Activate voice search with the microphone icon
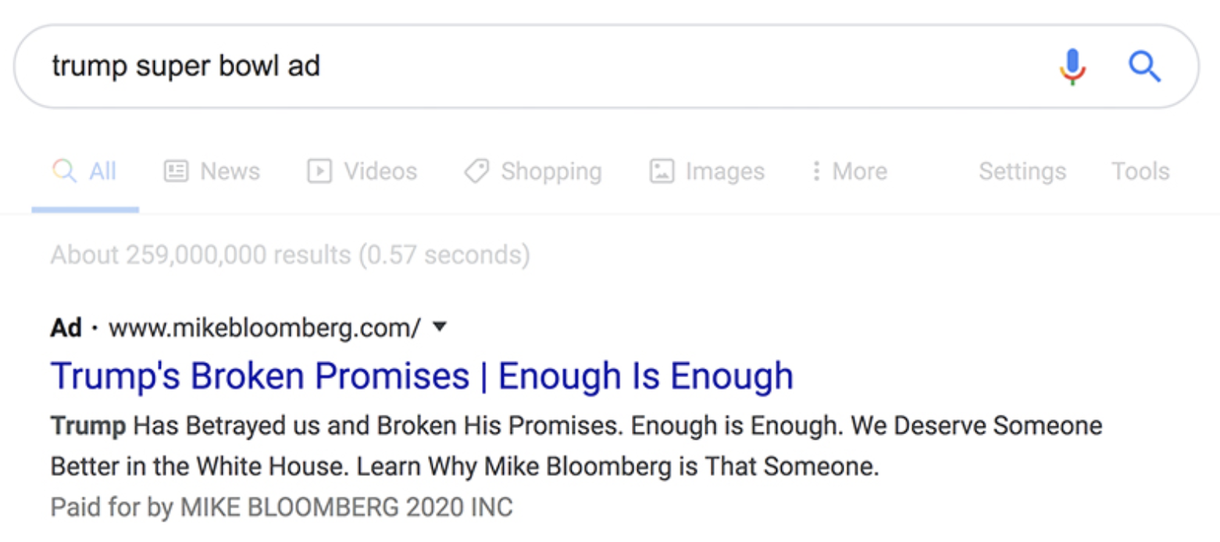The width and height of the screenshot is (1220, 542). pos(1072,66)
